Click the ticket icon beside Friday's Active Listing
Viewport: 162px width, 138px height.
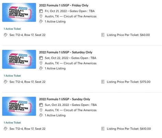pyautogui.click(x=41, y=21)
